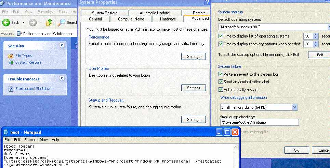Click the timeout=30 line in Notepad

click(16, 150)
